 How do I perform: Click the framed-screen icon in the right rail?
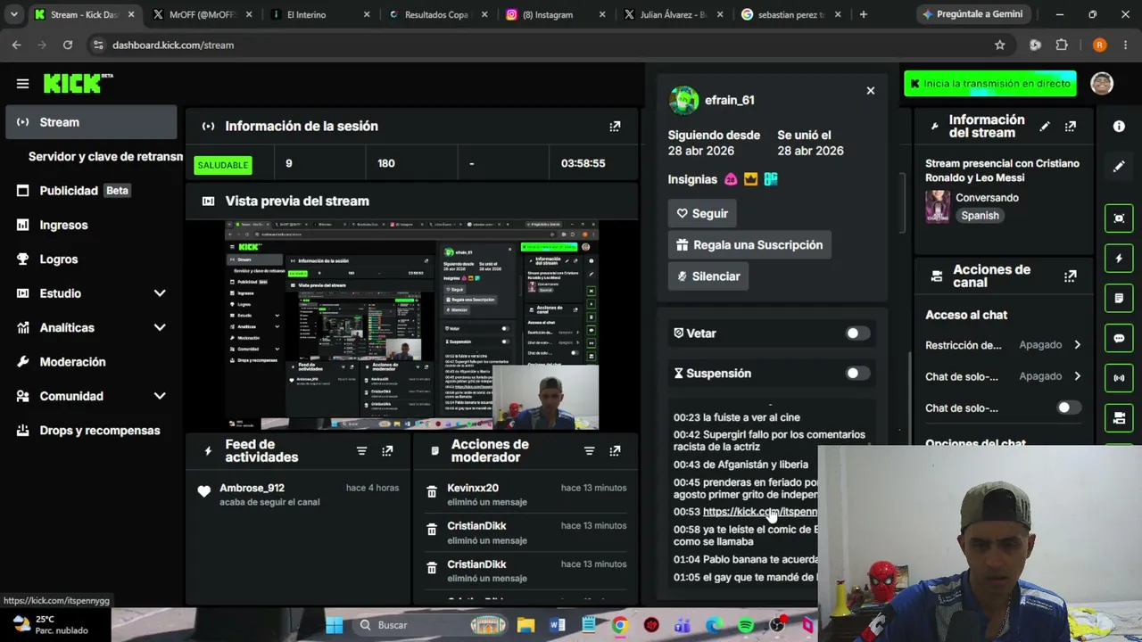[1119, 218]
